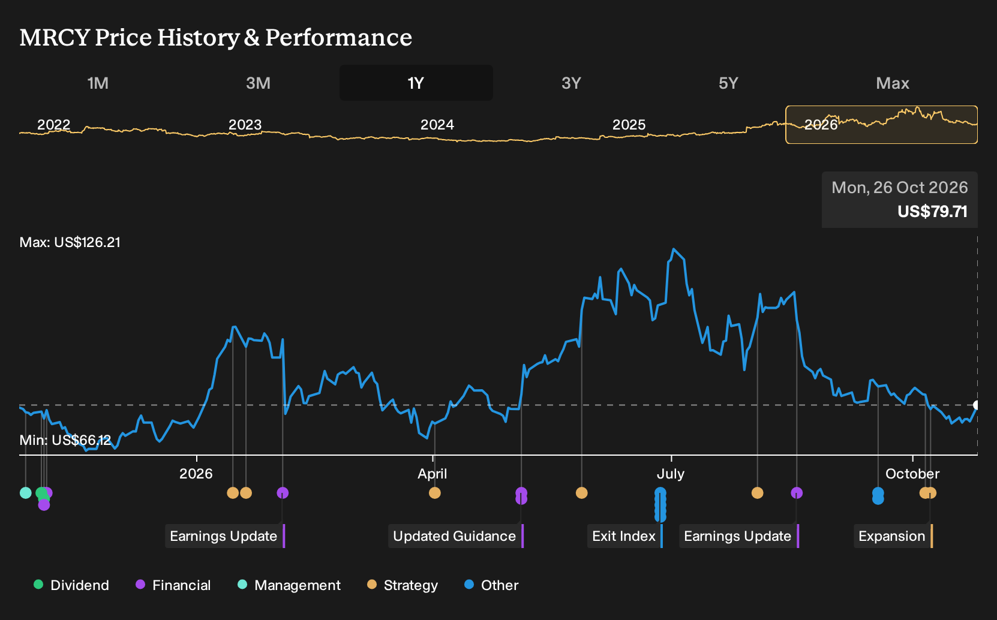This screenshot has width=997, height=620.
Task: Click the orange Strategy marker at April
Action: point(435,493)
